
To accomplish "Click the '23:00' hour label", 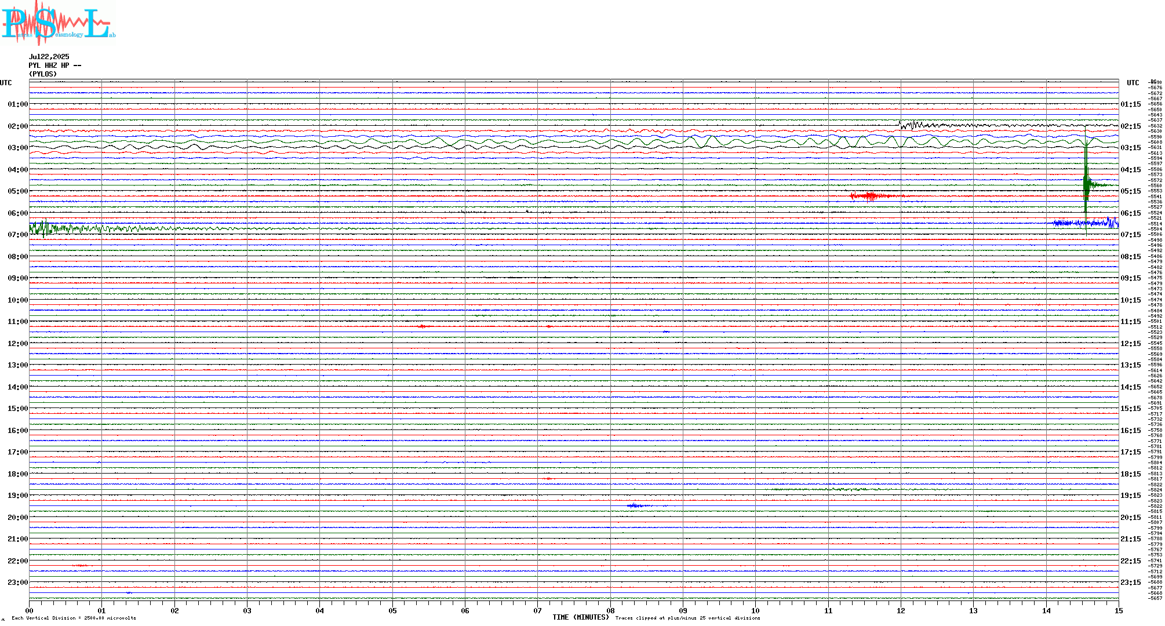I will (x=18, y=583).
